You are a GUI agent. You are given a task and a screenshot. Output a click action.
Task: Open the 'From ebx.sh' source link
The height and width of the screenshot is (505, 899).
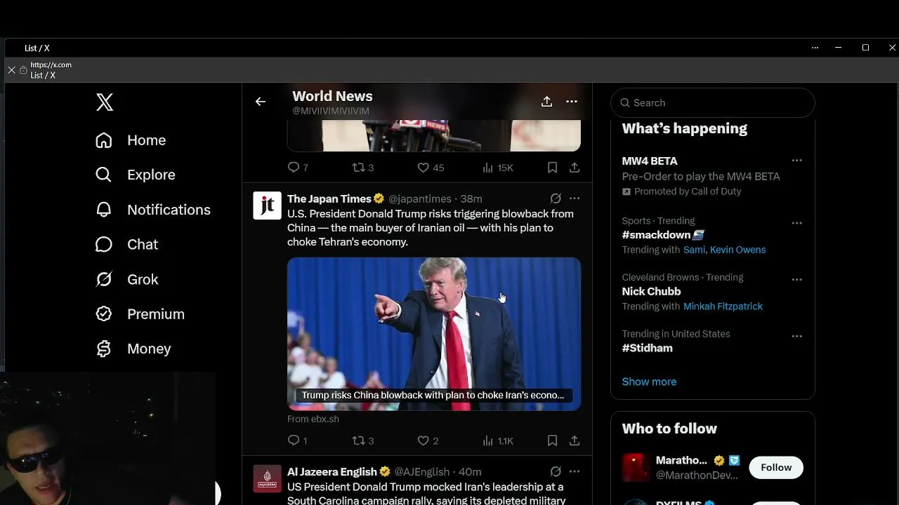(313, 419)
